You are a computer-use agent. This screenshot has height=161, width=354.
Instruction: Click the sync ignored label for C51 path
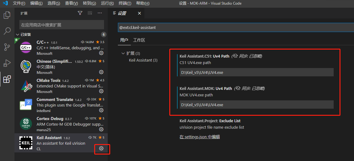click(x=247, y=56)
